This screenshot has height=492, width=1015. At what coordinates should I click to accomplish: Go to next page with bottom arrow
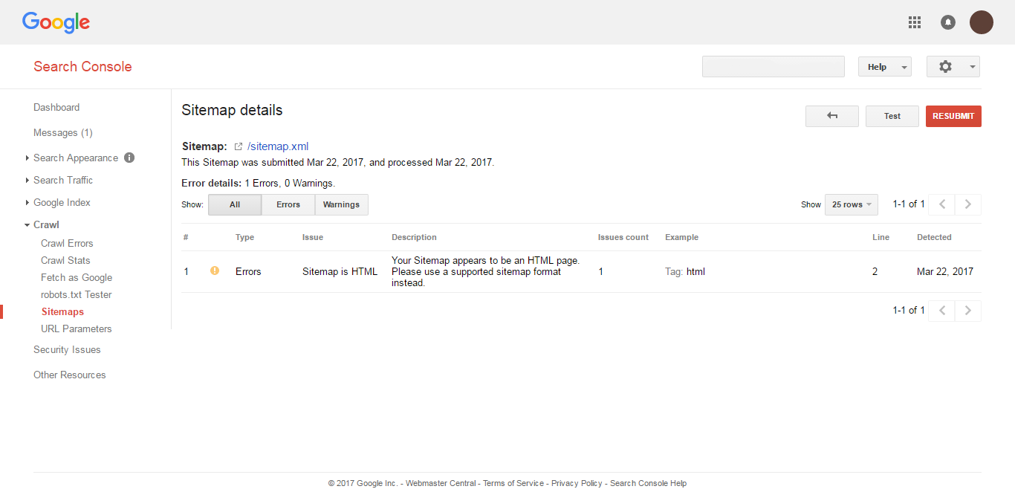968,311
